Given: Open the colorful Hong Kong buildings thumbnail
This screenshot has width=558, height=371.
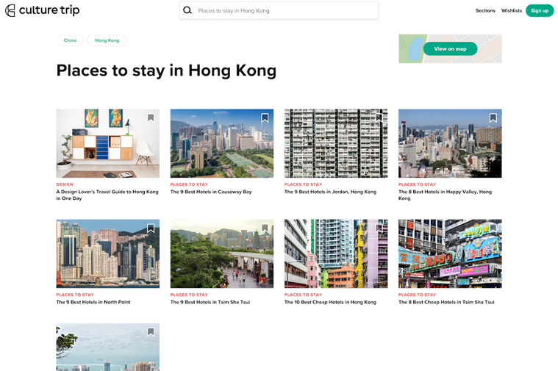Looking at the screenshot, I should click(x=336, y=253).
